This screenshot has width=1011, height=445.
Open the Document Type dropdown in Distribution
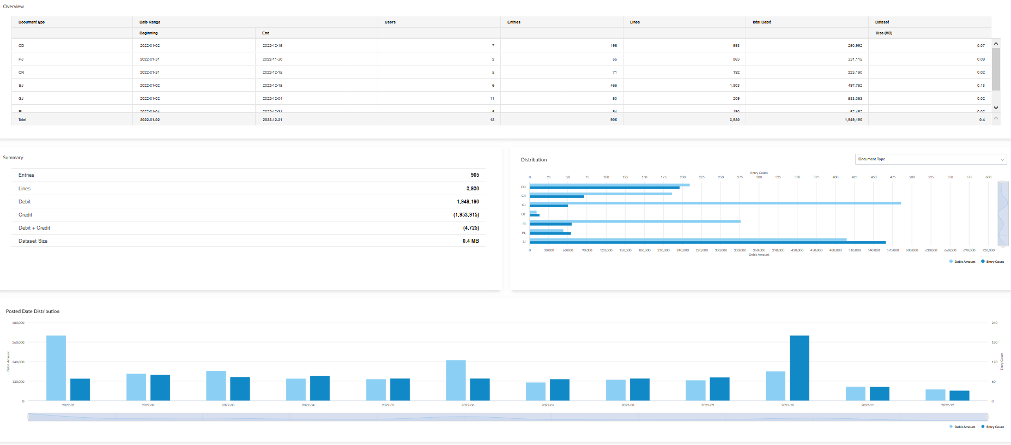[927, 159]
